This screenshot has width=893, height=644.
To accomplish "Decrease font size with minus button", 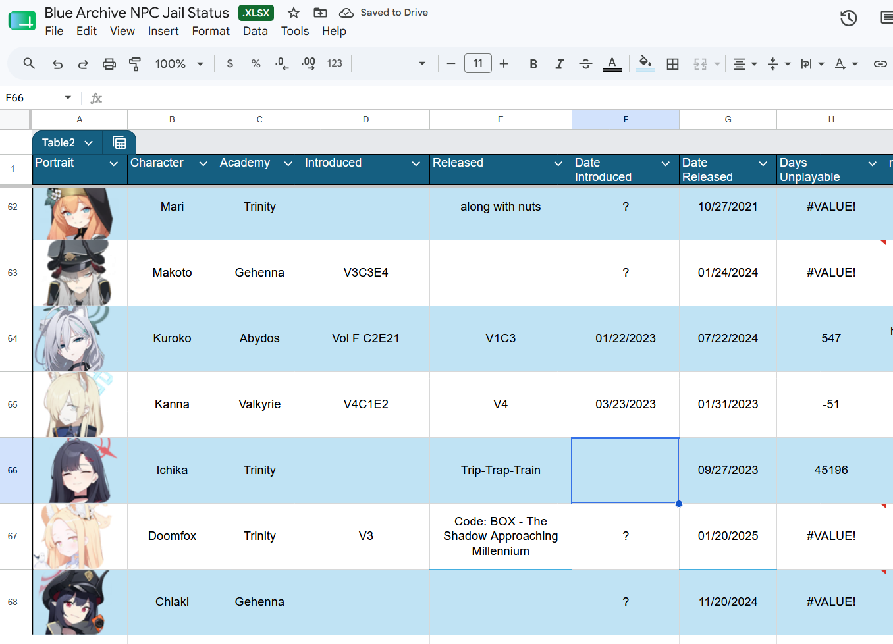I will pyautogui.click(x=451, y=64).
